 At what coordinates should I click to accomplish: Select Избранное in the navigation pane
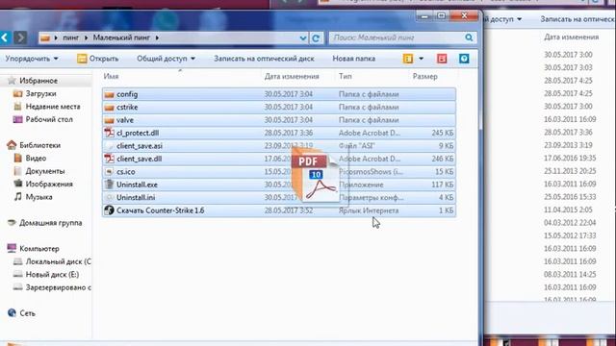38,81
